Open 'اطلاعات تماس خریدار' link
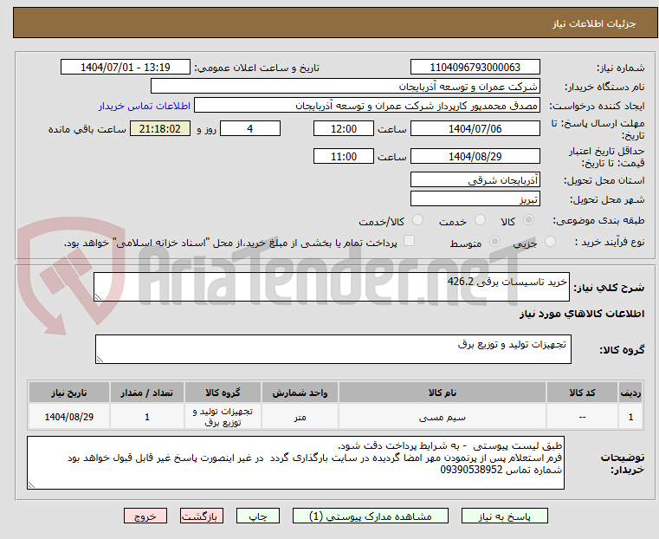Image resolution: width=659 pixels, height=539 pixels. (145, 106)
